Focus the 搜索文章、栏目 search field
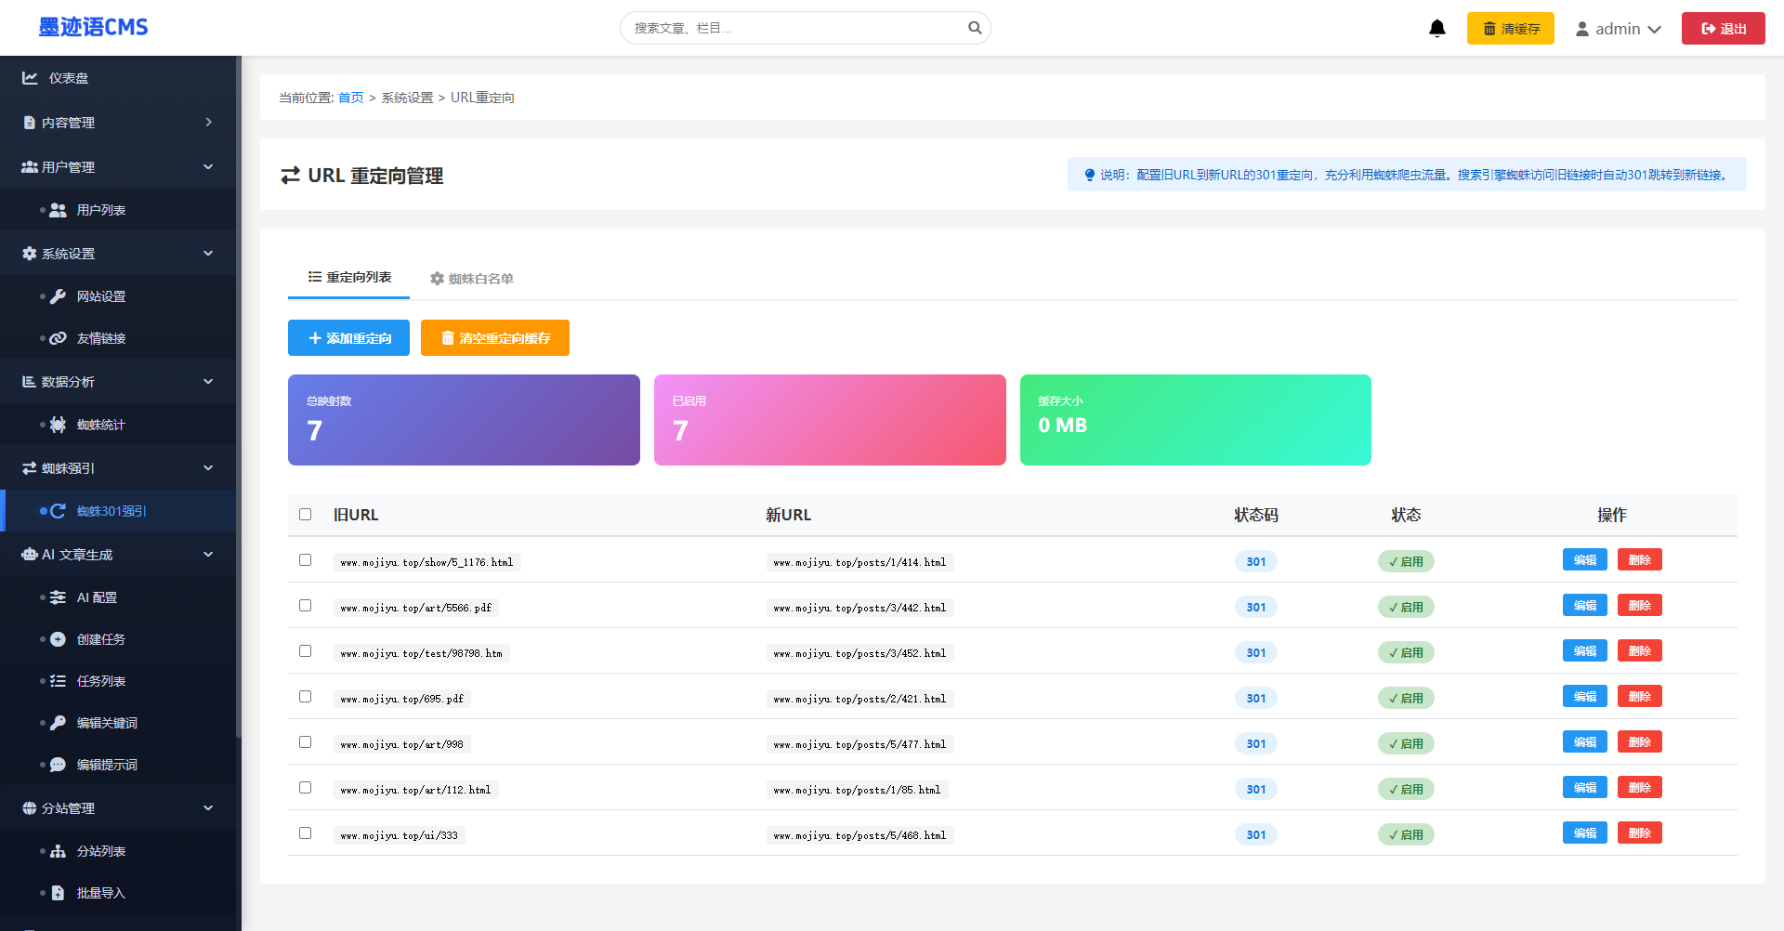 (794, 28)
